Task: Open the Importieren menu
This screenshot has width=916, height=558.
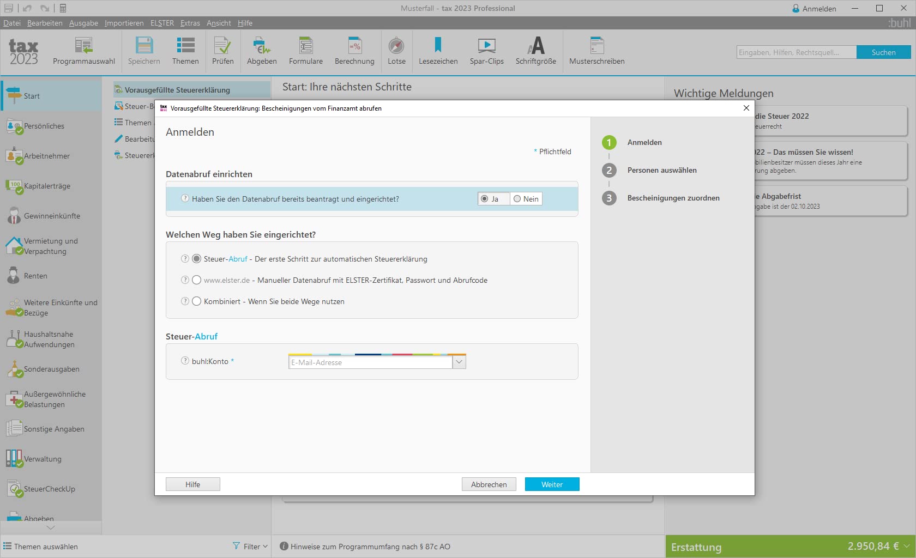Action: 124,23
